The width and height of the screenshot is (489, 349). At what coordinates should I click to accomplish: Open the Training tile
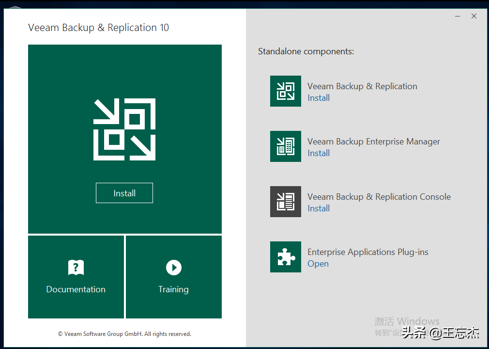pyautogui.click(x=174, y=277)
